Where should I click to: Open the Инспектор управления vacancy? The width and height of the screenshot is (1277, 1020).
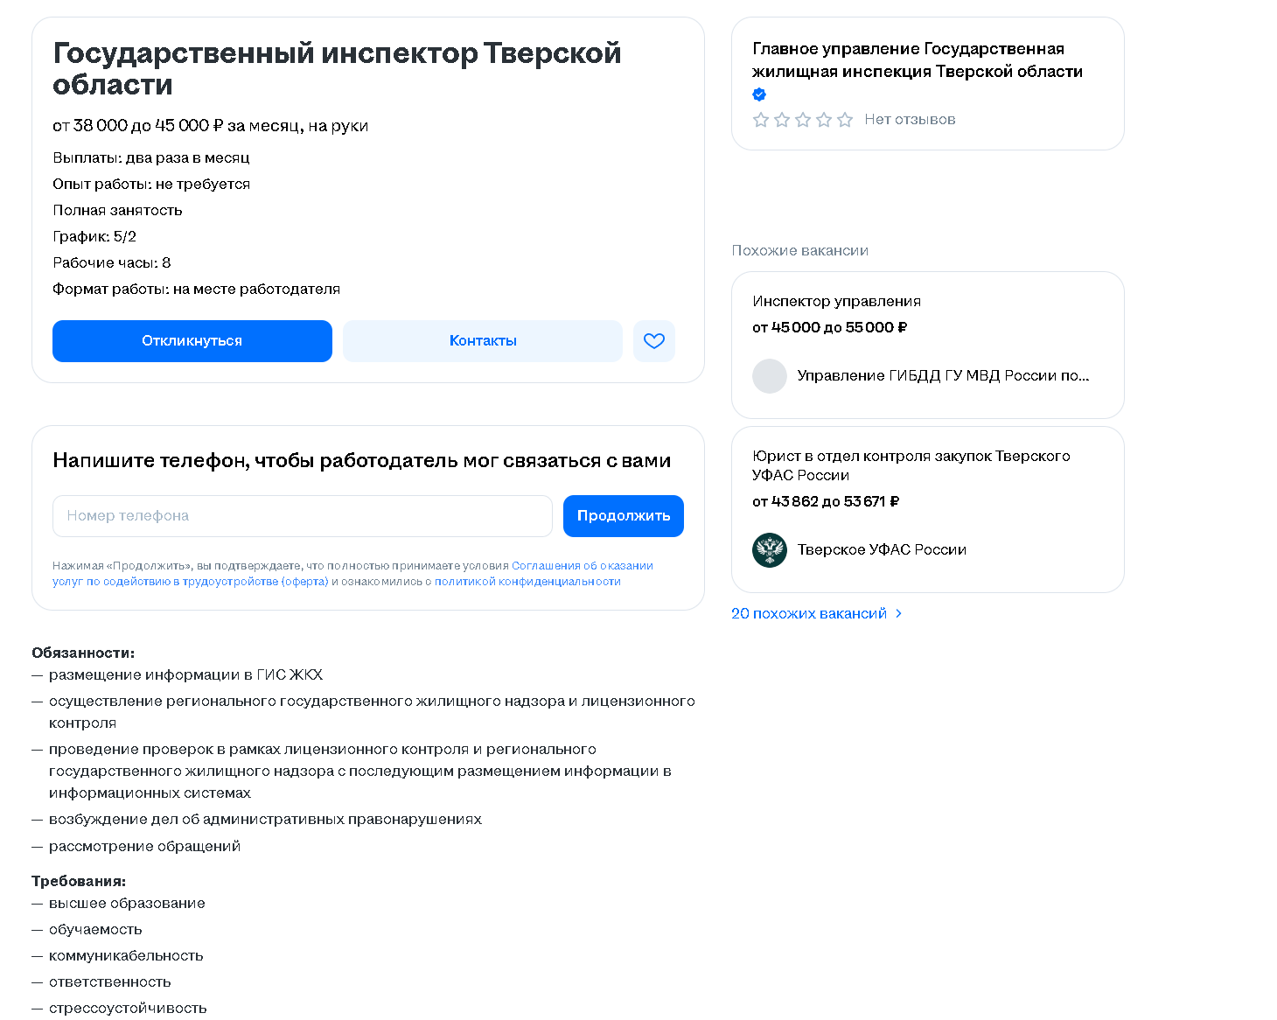coord(836,301)
